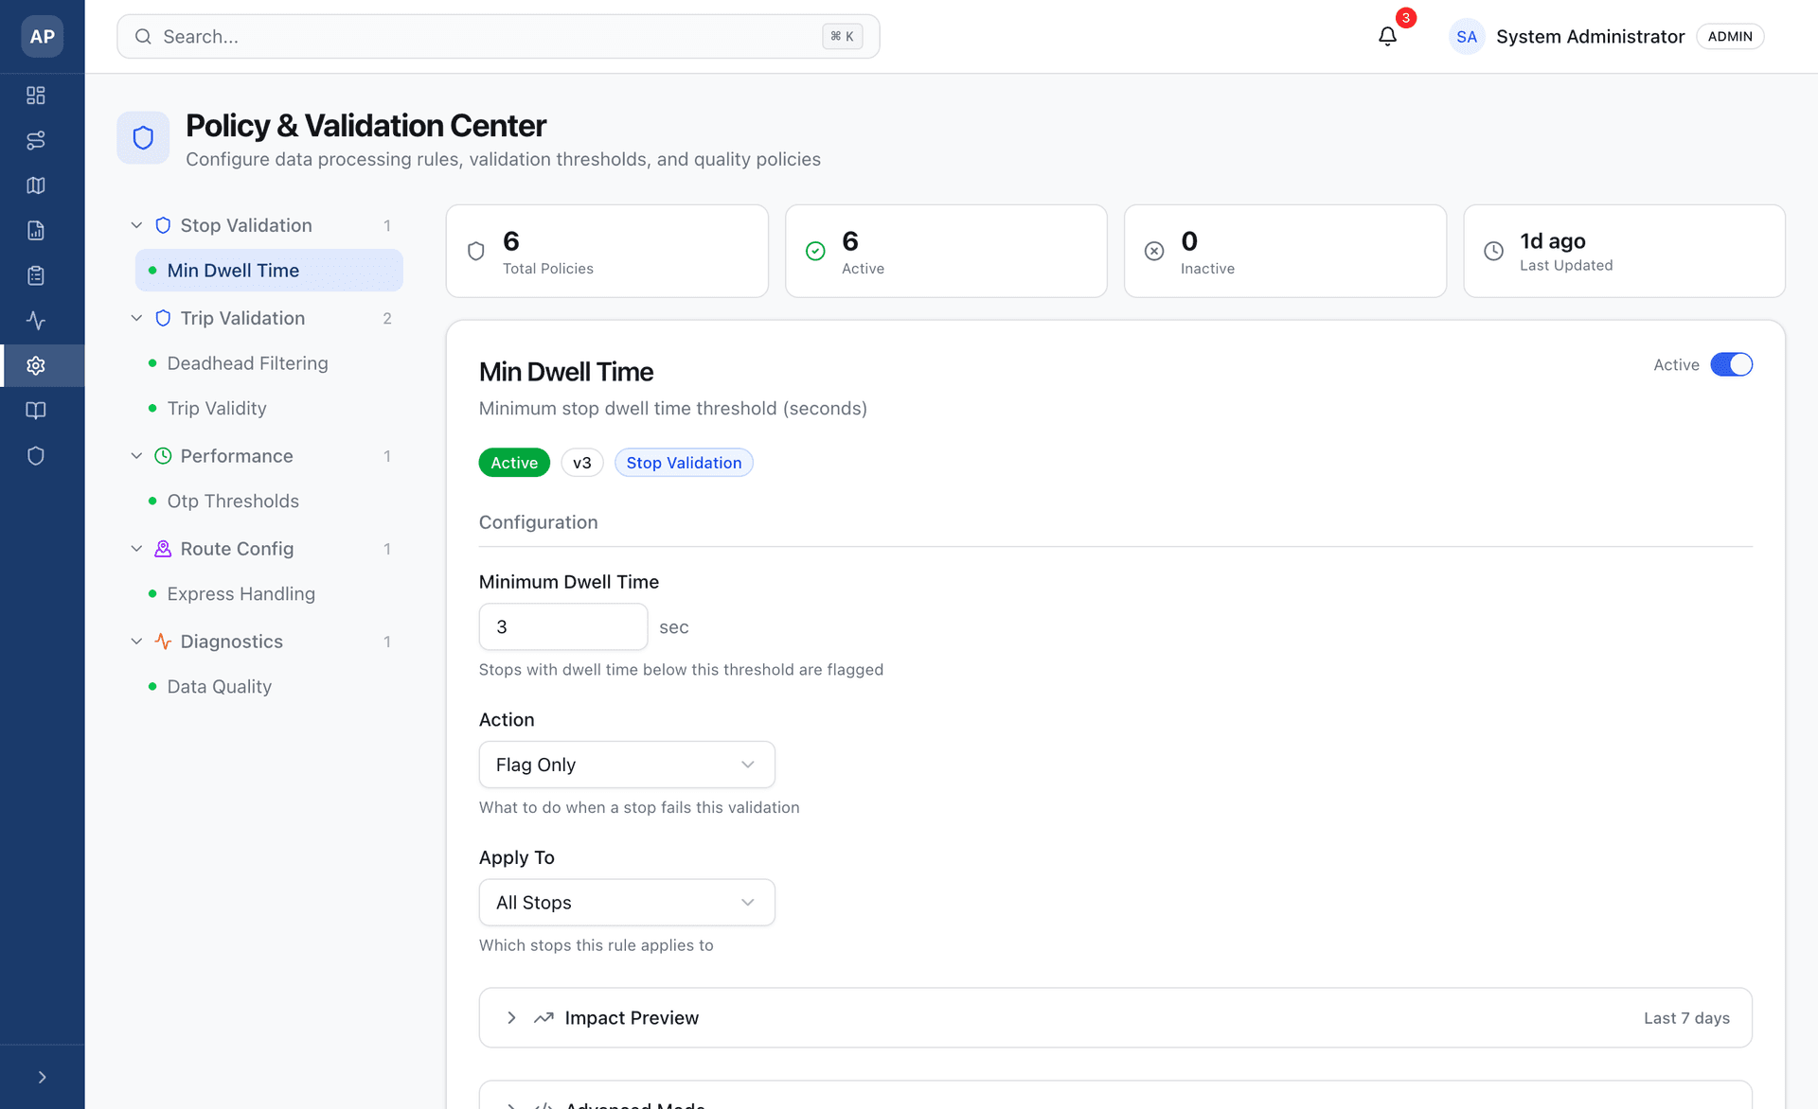Select the Diagnostics category
1818x1109 pixels.
tap(231, 642)
